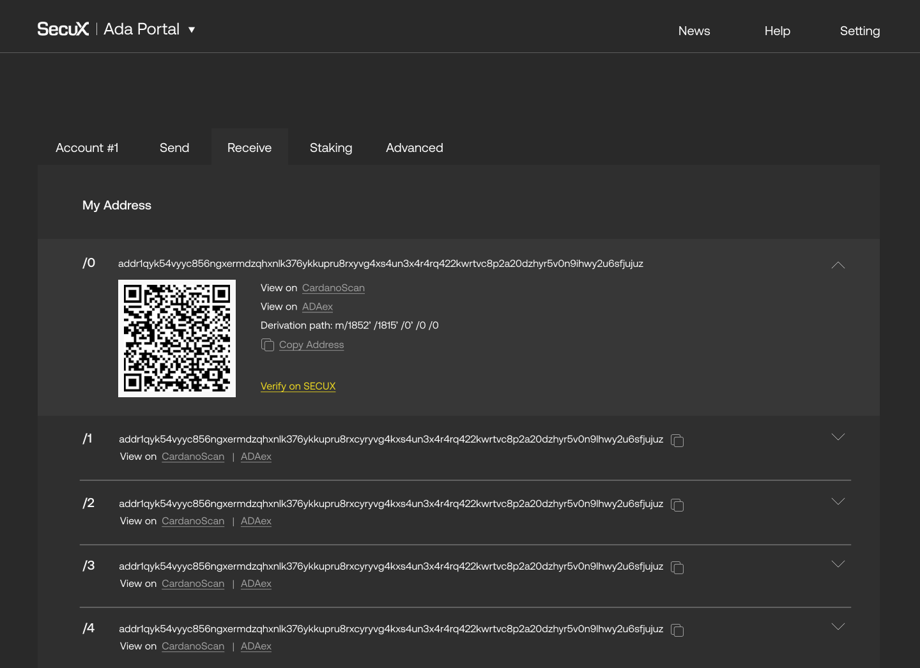Open CardanoScan link for address /2

point(193,521)
